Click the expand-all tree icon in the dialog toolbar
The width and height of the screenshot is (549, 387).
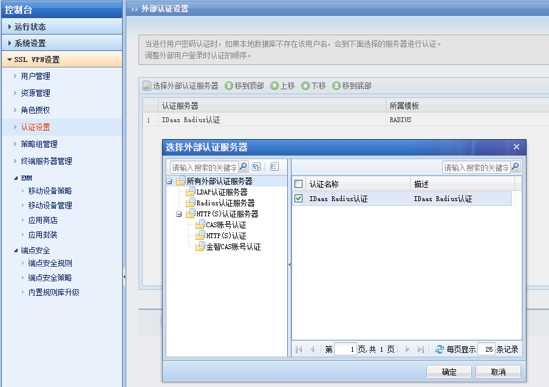coord(256,166)
